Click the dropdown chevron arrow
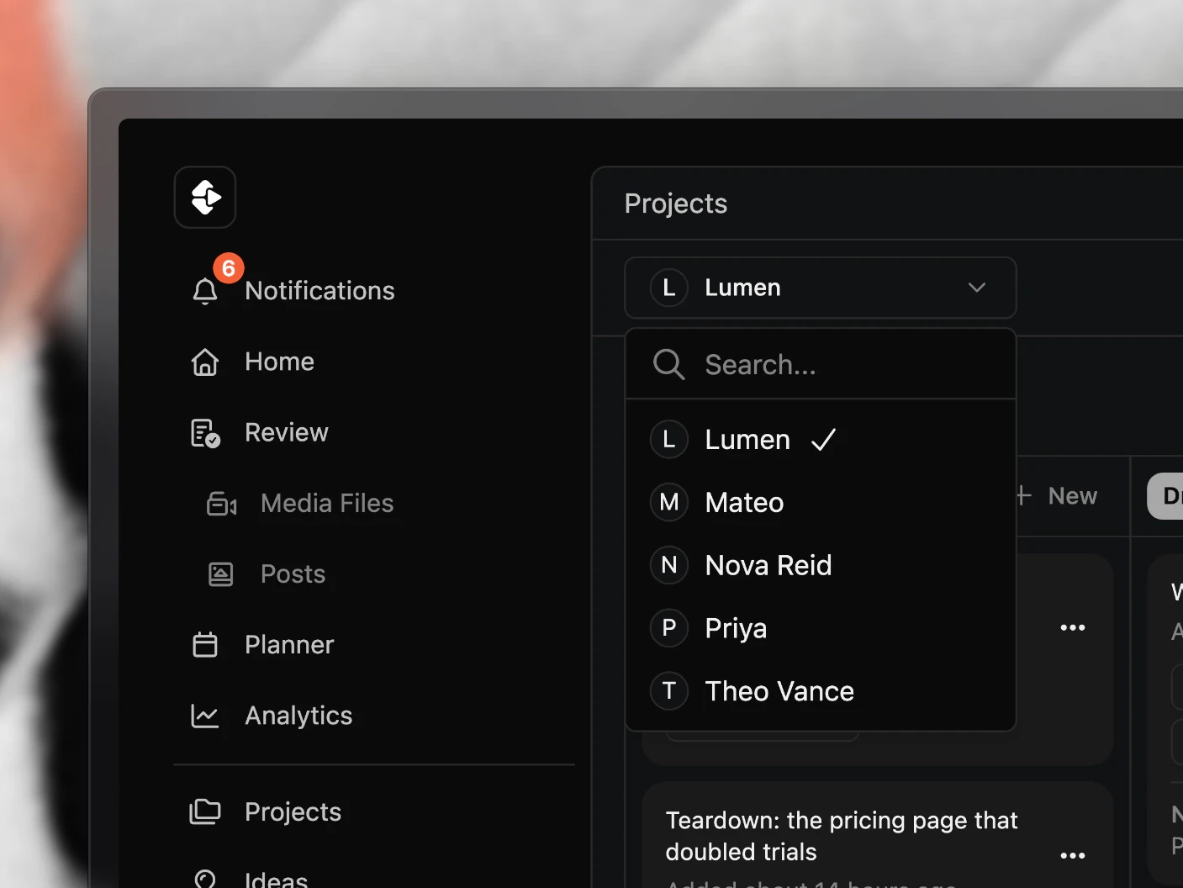This screenshot has width=1183, height=888. click(x=977, y=288)
